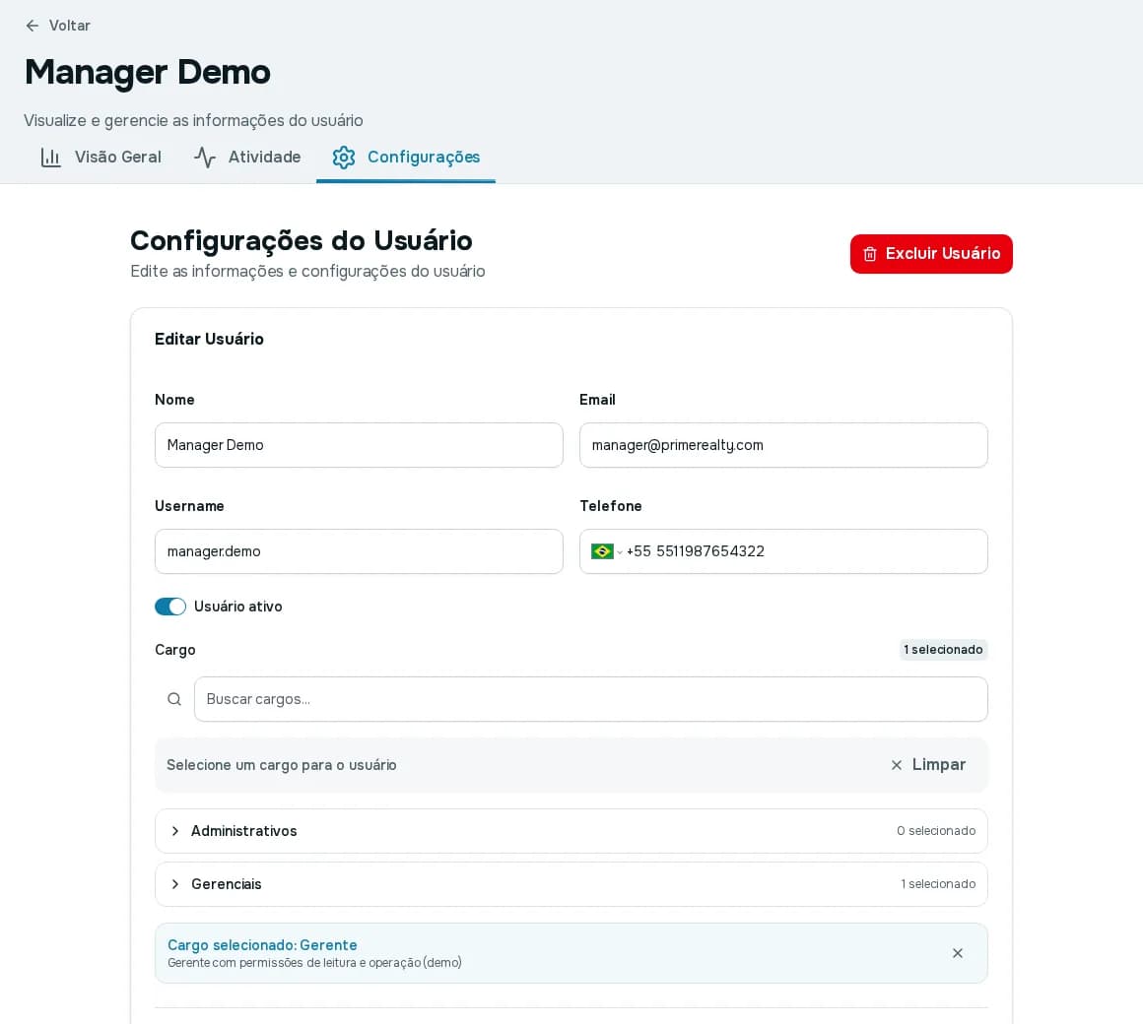
Task: Expand the Gerenciais group chevron
Action: point(175,884)
